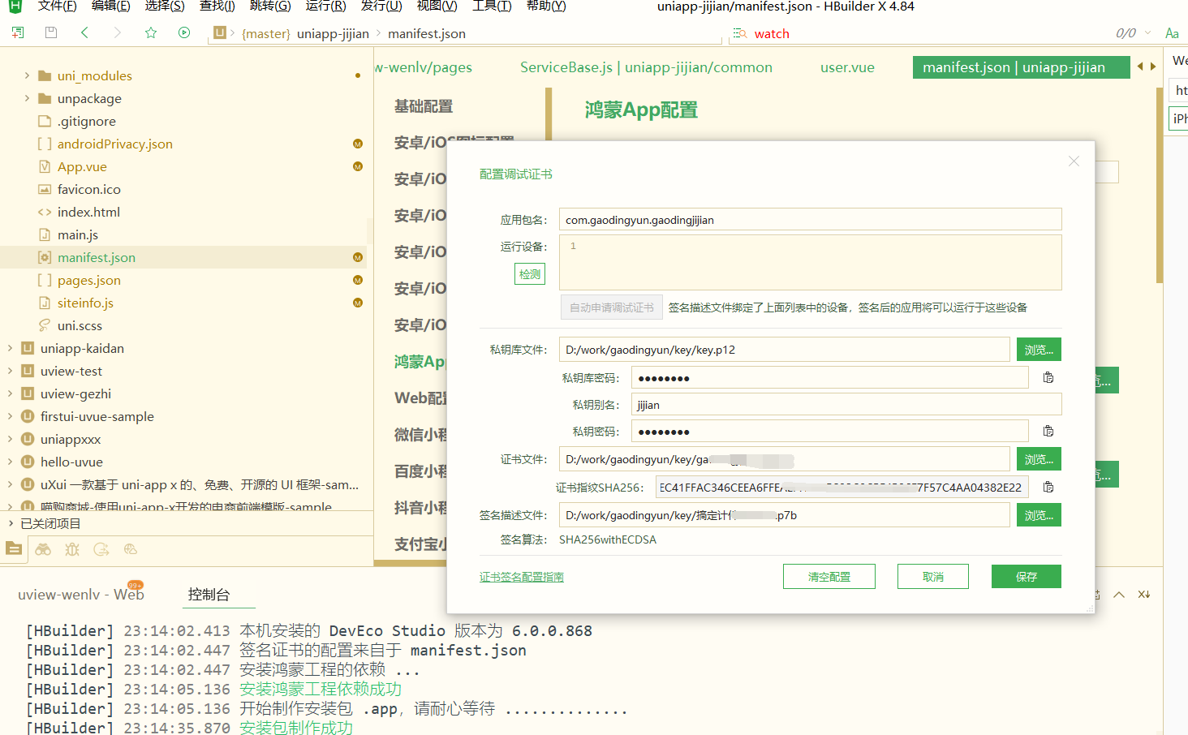
Task: Click the run play toolbar icon
Action: pos(184,32)
